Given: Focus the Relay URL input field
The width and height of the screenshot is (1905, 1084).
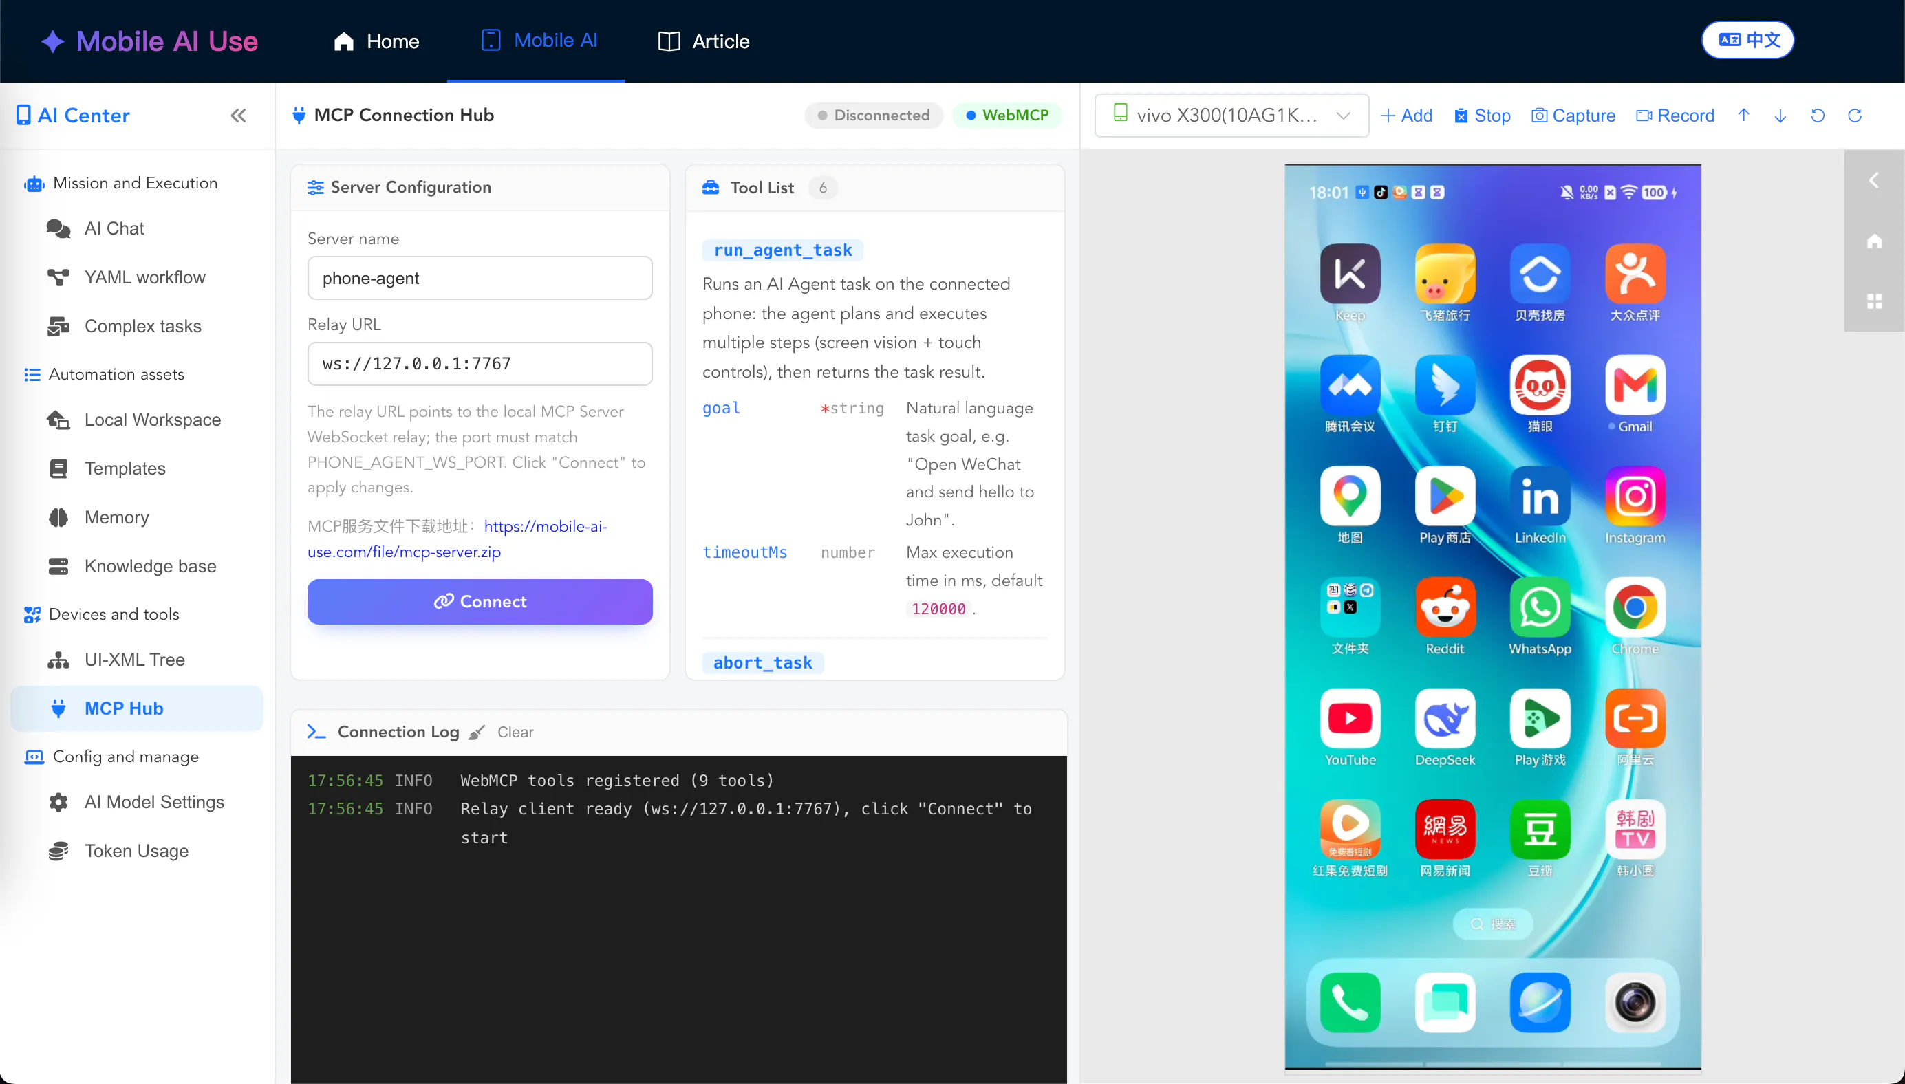Looking at the screenshot, I should (480, 364).
